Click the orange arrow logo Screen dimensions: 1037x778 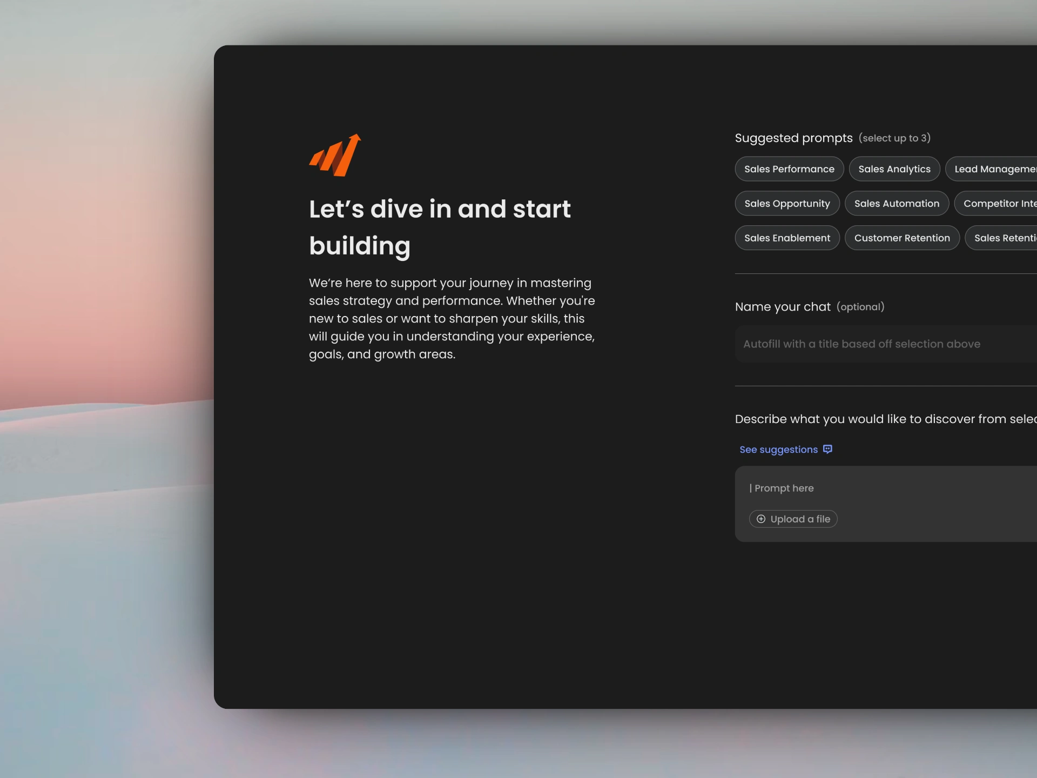(x=335, y=156)
